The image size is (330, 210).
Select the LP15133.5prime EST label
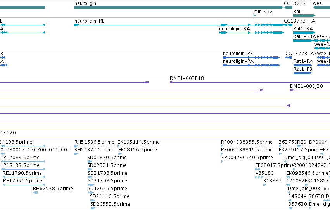tap(21, 165)
